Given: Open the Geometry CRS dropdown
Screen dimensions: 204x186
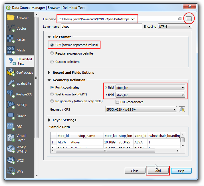Looking at the screenshot, I should [141, 109].
